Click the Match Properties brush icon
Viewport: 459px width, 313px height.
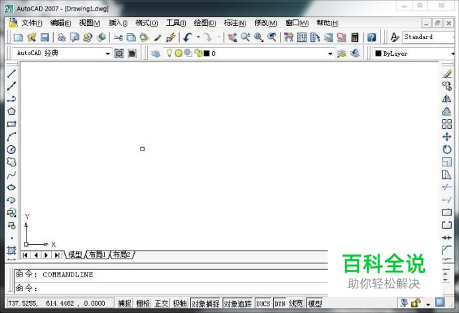158,37
